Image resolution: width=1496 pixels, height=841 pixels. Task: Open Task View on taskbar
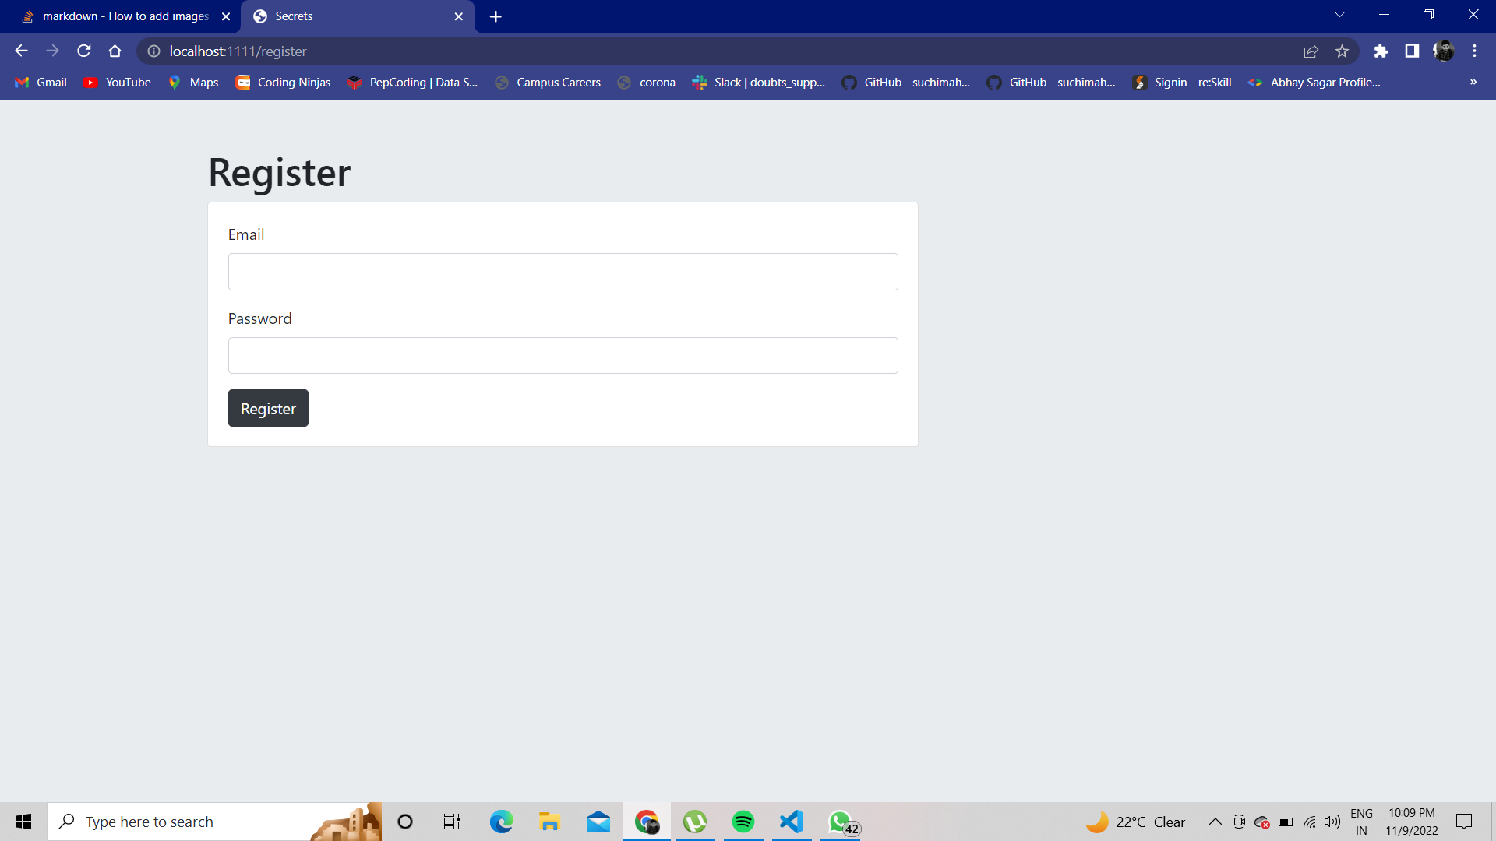(x=452, y=822)
